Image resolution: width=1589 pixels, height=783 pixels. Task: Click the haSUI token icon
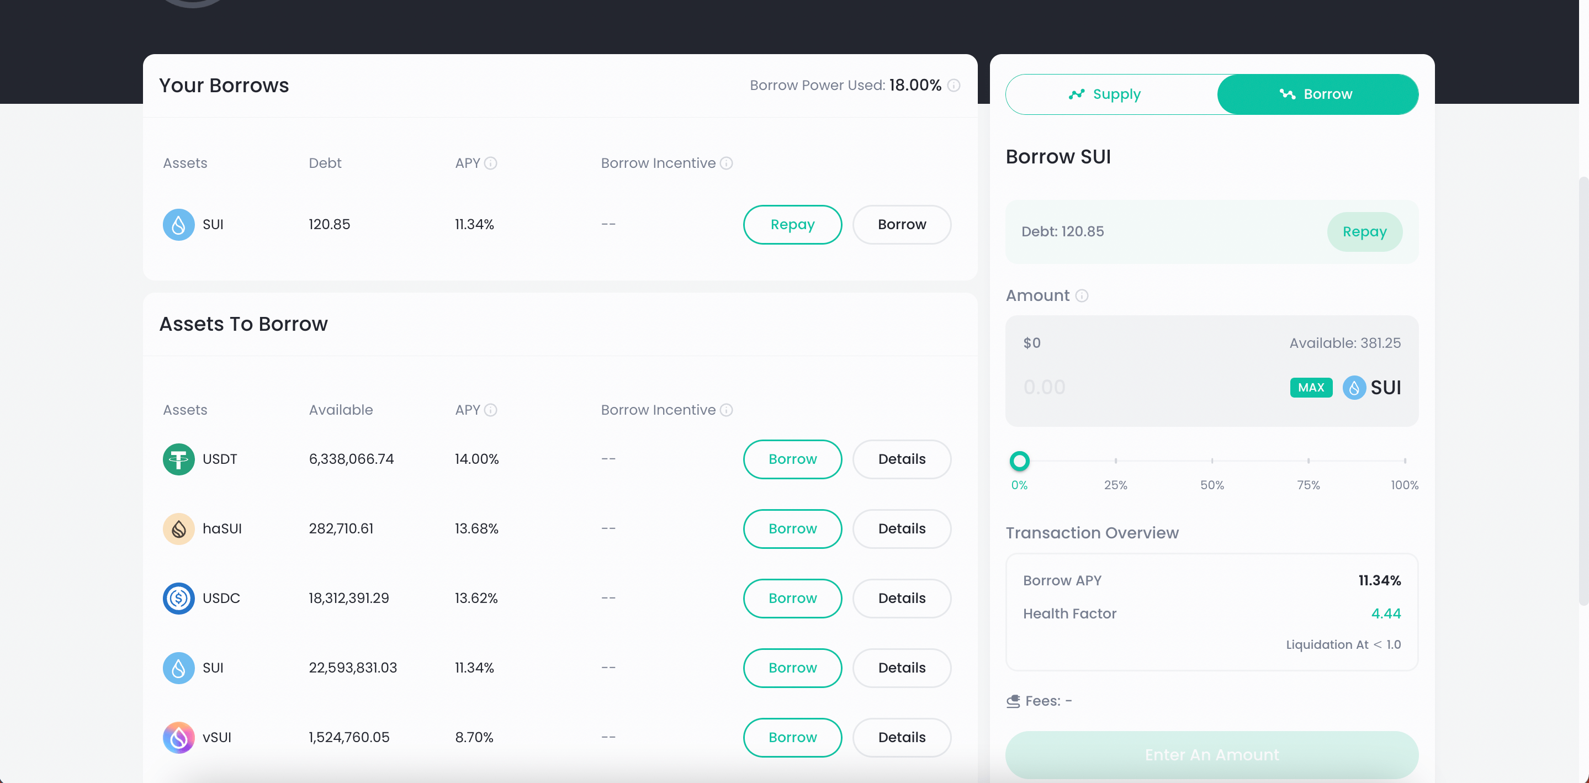178,529
